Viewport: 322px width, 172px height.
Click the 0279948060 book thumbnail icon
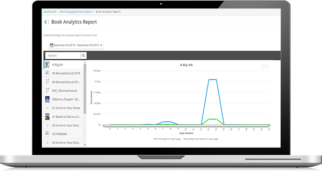[x=47, y=134]
